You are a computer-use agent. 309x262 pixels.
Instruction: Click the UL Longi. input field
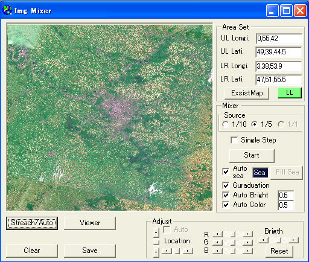(279, 39)
